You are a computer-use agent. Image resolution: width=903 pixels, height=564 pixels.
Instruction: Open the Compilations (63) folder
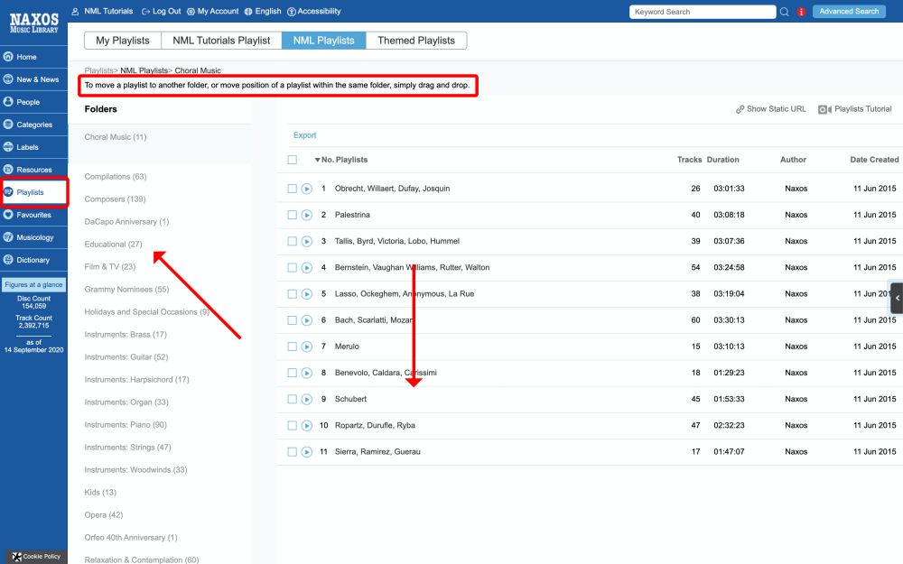(x=116, y=177)
